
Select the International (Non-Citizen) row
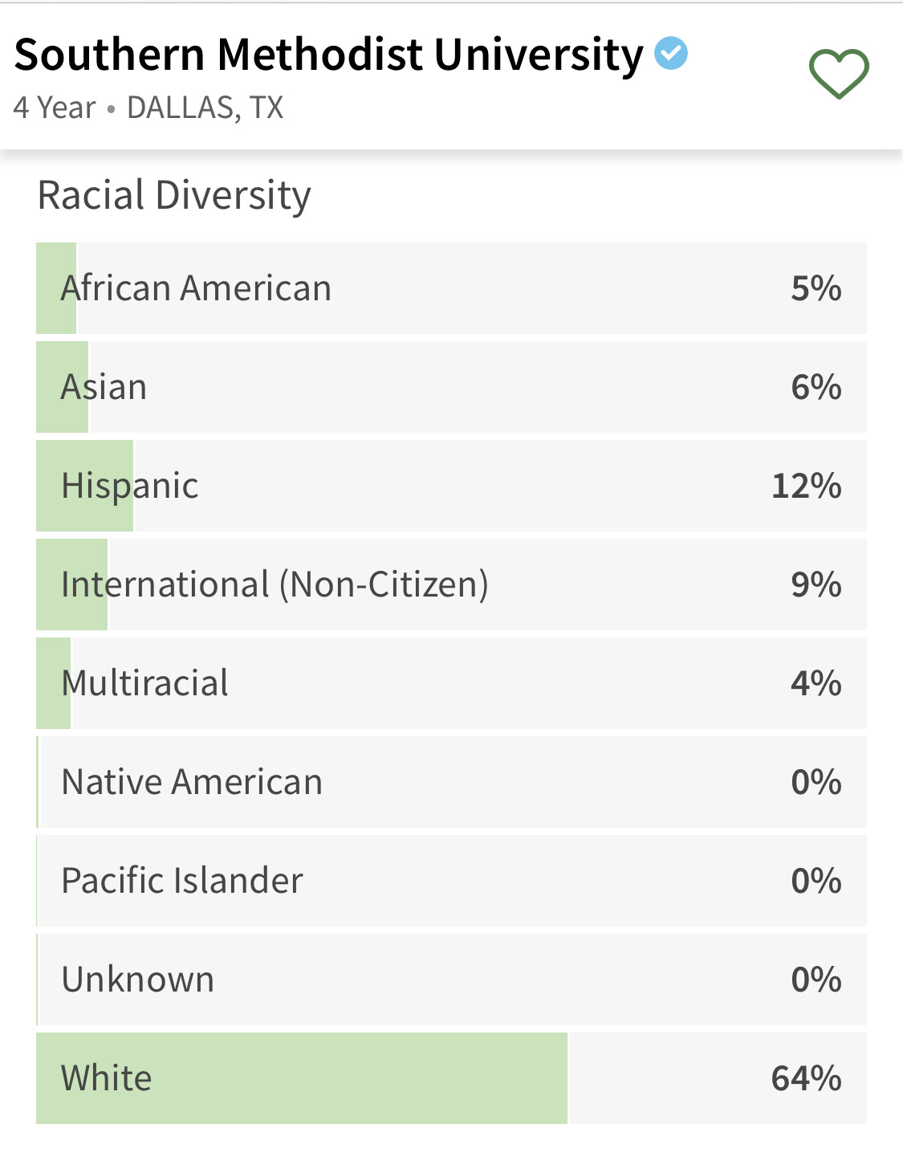tap(451, 584)
